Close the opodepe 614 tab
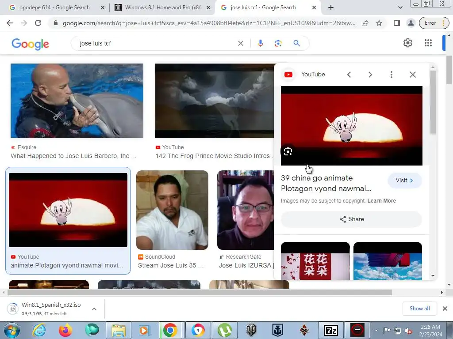 pos(102,8)
